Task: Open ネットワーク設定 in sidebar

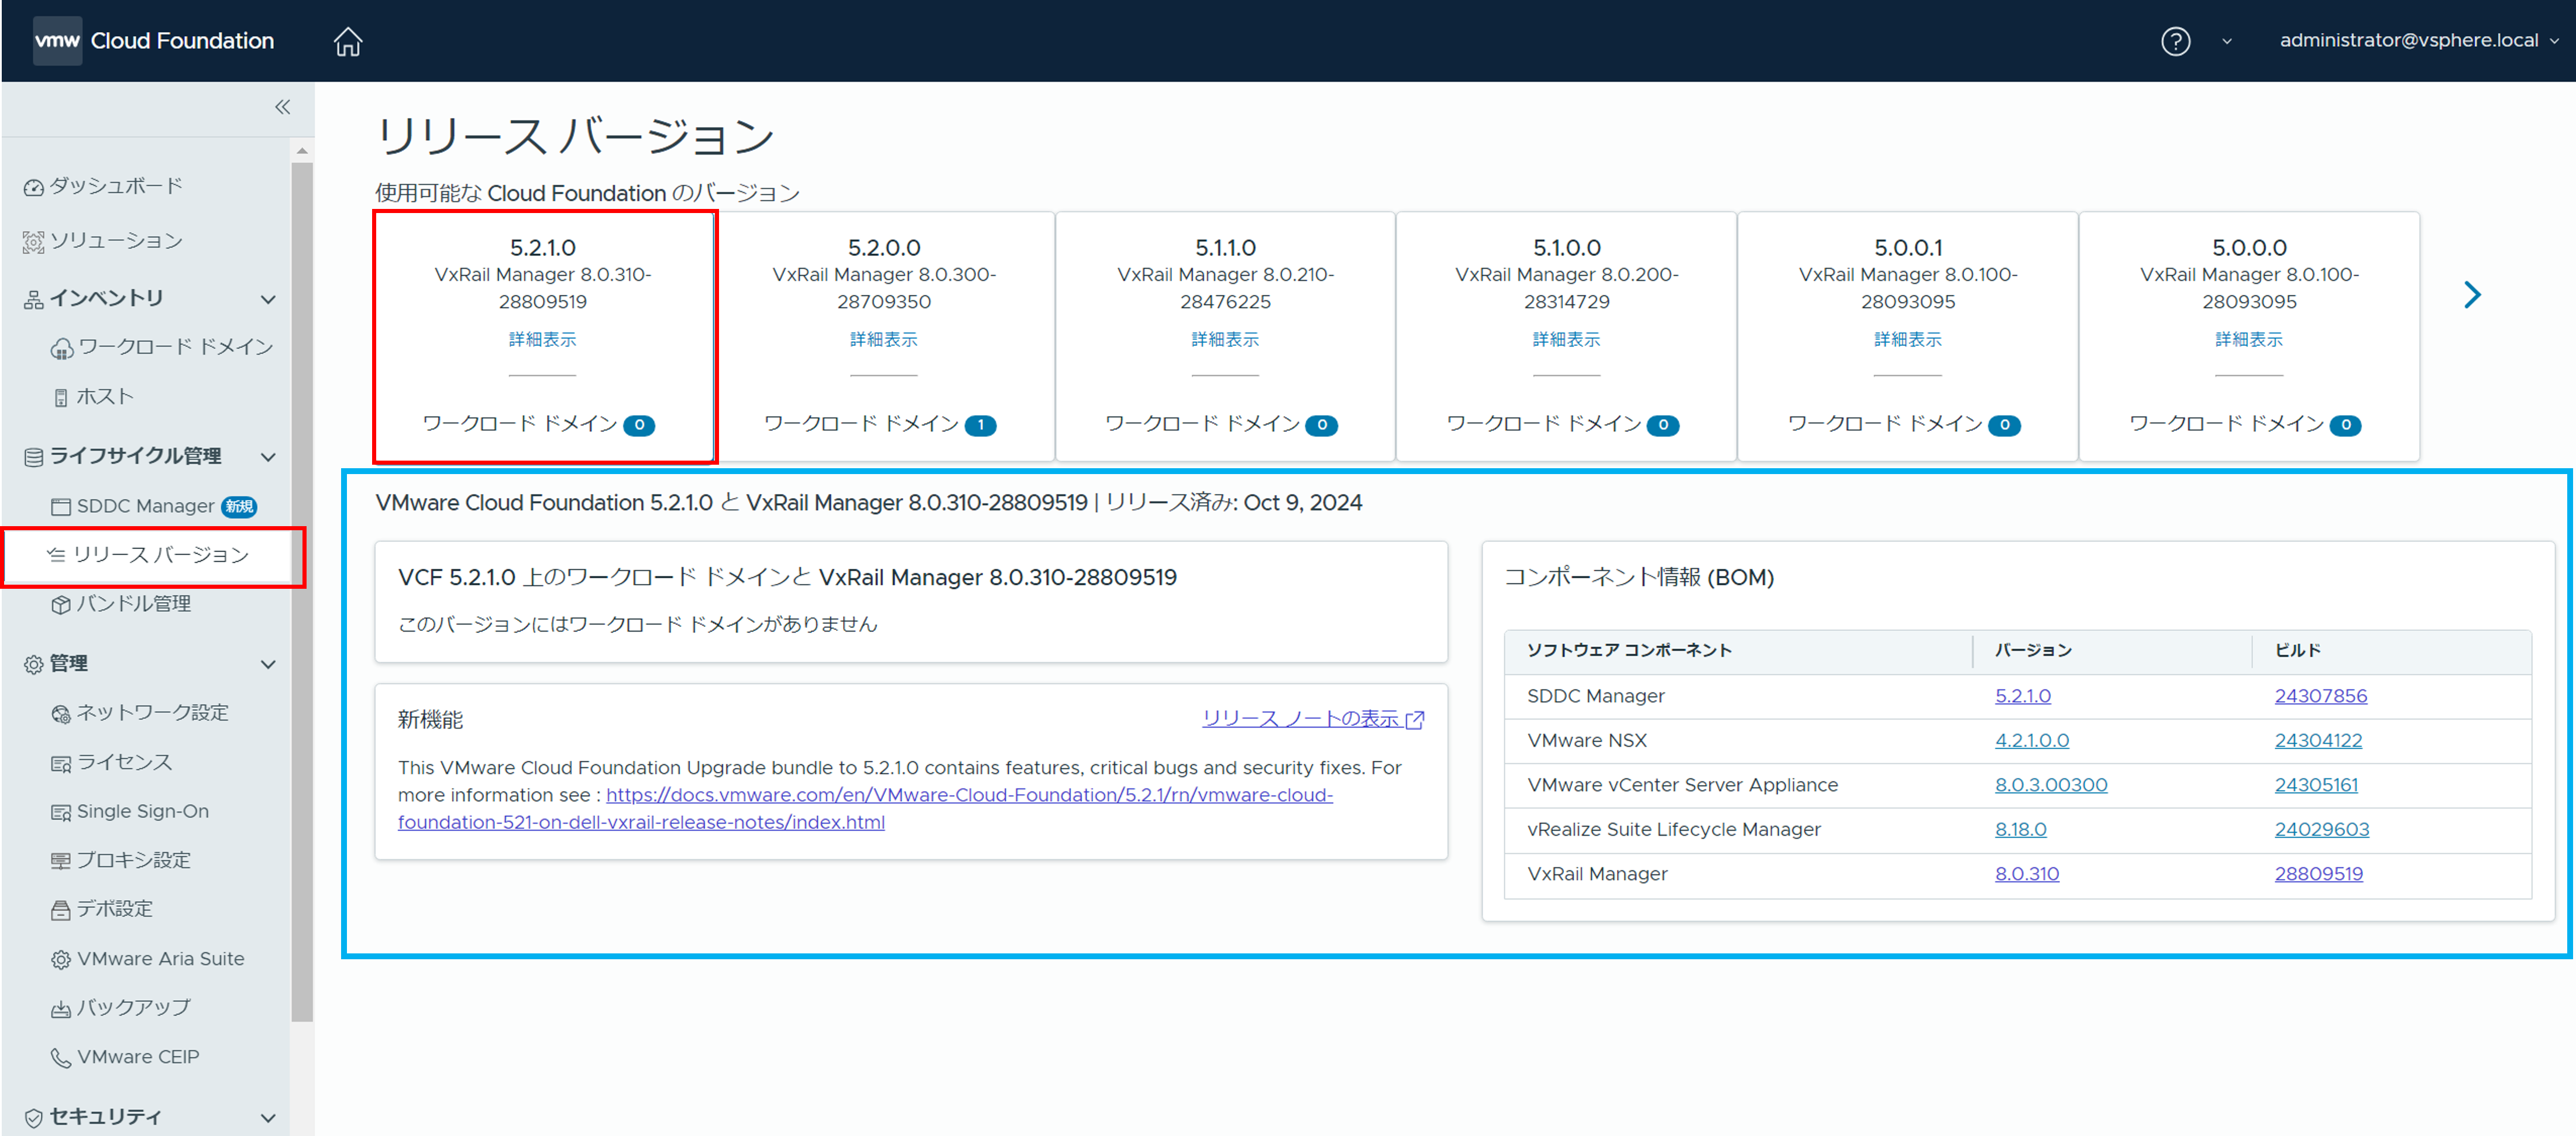Action: tap(140, 713)
